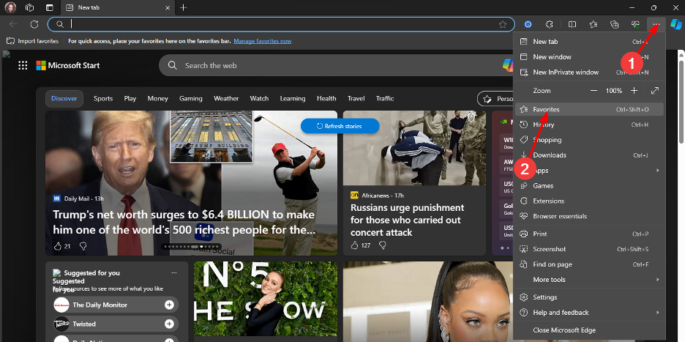The image size is (685, 342).
Task: Dislike the Russians concert attack story
Action: click(382, 245)
